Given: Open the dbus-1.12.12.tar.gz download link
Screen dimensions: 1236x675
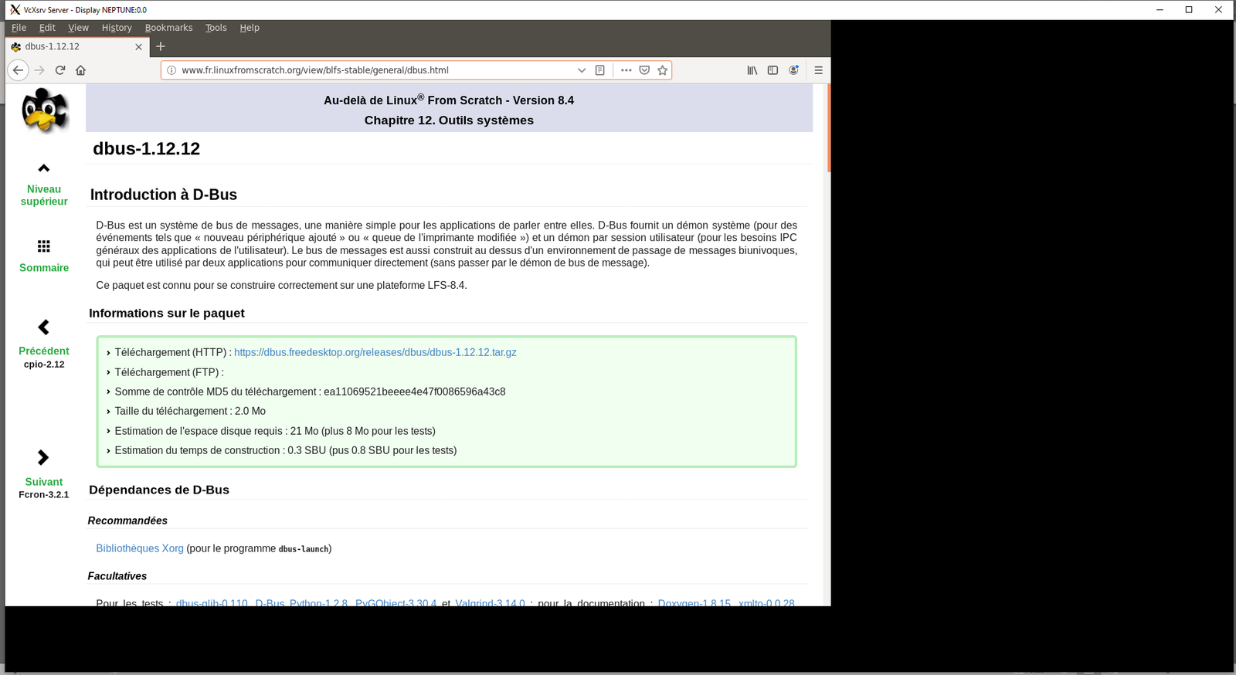Looking at the screenshot, I should (375, 352).
